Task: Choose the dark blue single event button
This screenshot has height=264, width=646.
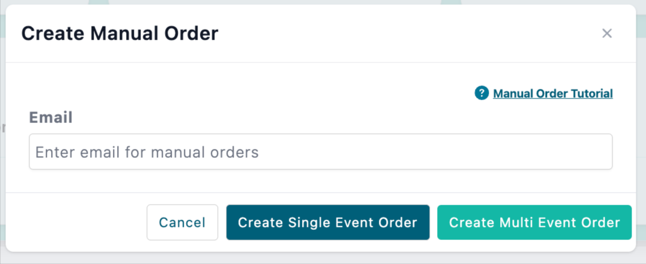Action: coord(328,223)
